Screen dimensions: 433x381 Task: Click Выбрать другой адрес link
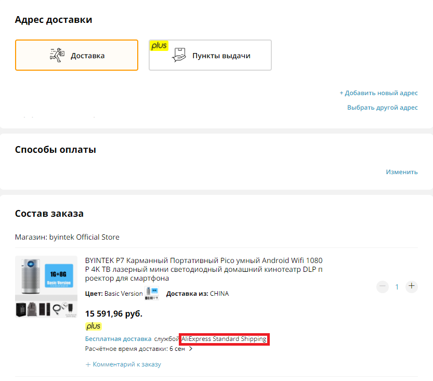click(383, 108)
